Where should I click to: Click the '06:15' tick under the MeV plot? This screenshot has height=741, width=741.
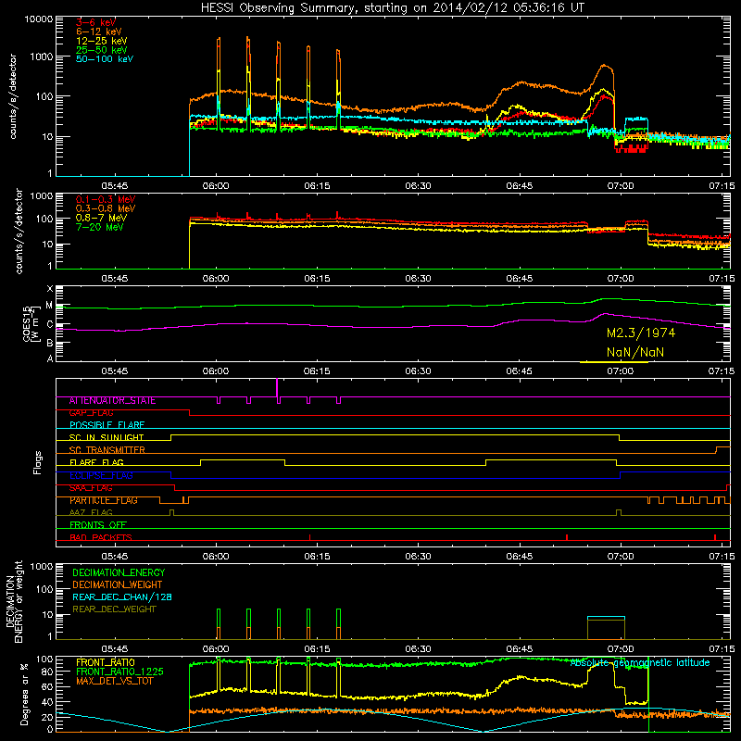tap(317, 279)
